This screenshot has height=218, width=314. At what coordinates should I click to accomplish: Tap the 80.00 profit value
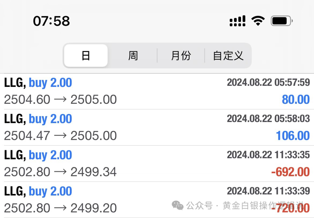pos(295,100)
